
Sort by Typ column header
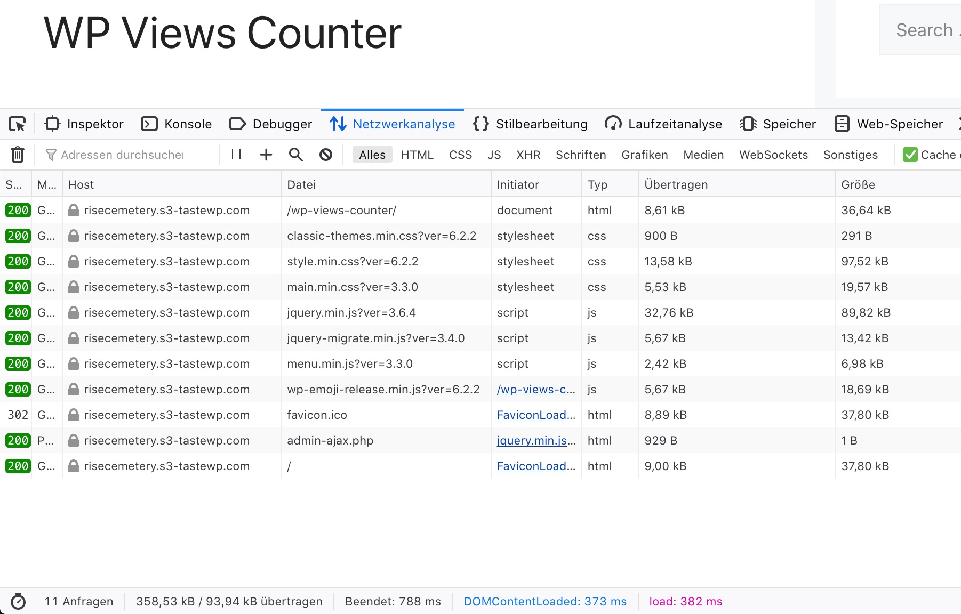[610, 184]
